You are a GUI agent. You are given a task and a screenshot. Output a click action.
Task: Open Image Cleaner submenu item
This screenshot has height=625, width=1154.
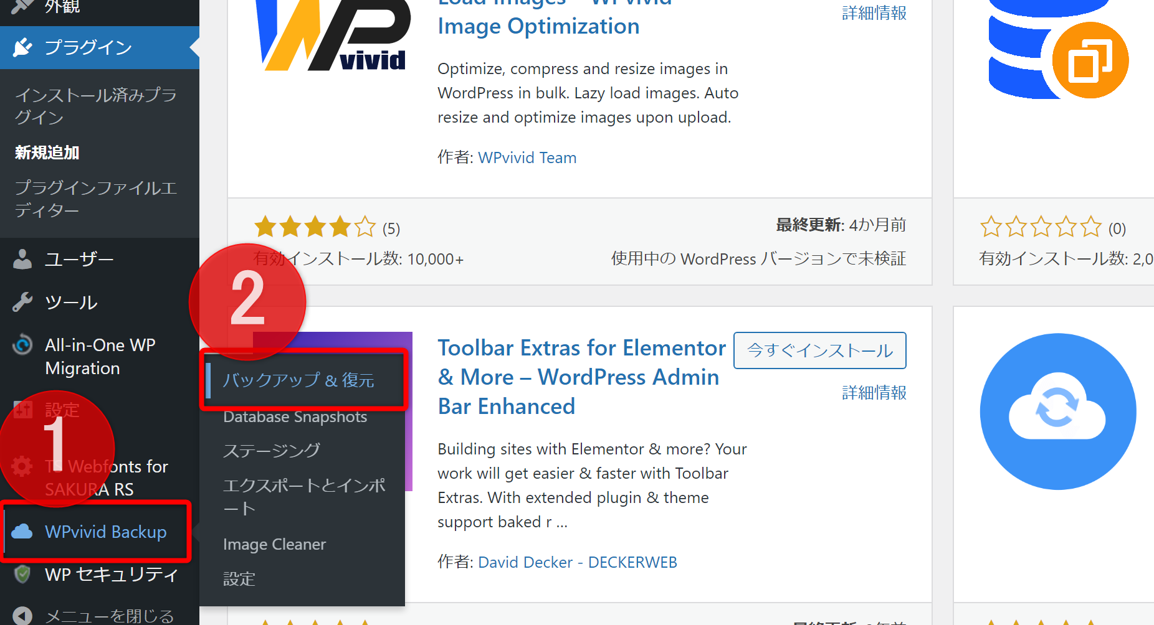pyautogui.click(x=274, y=545)
